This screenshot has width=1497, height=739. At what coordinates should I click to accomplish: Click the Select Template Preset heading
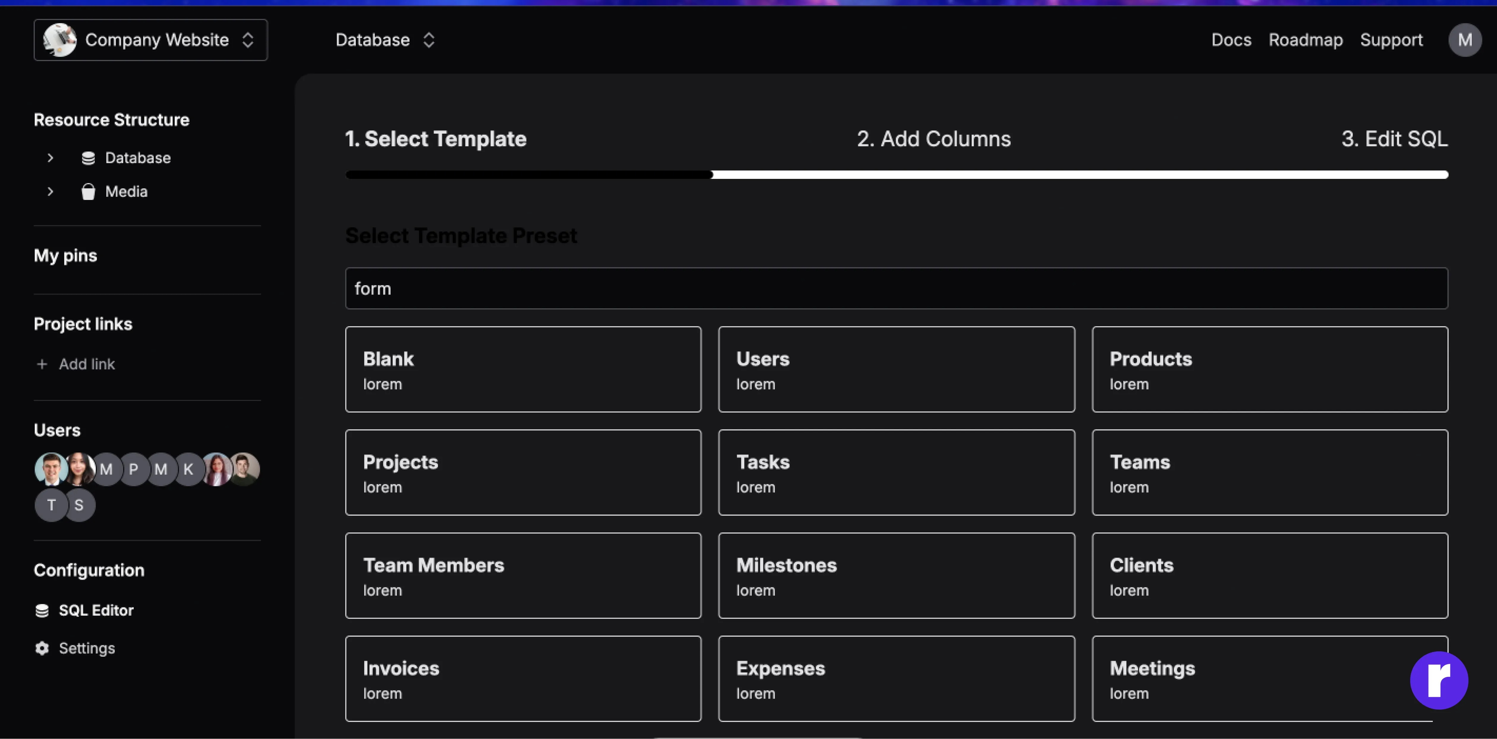(x=461, y=235)
